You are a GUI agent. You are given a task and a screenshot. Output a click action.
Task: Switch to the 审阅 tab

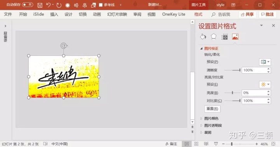(x=137, y=14)
